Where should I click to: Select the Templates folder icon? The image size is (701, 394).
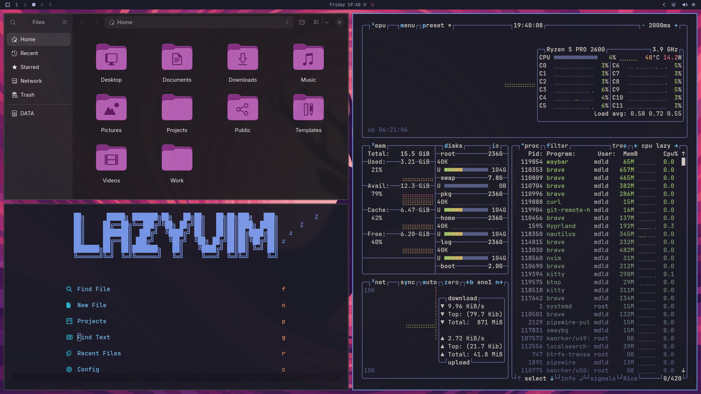click(309, 108)
